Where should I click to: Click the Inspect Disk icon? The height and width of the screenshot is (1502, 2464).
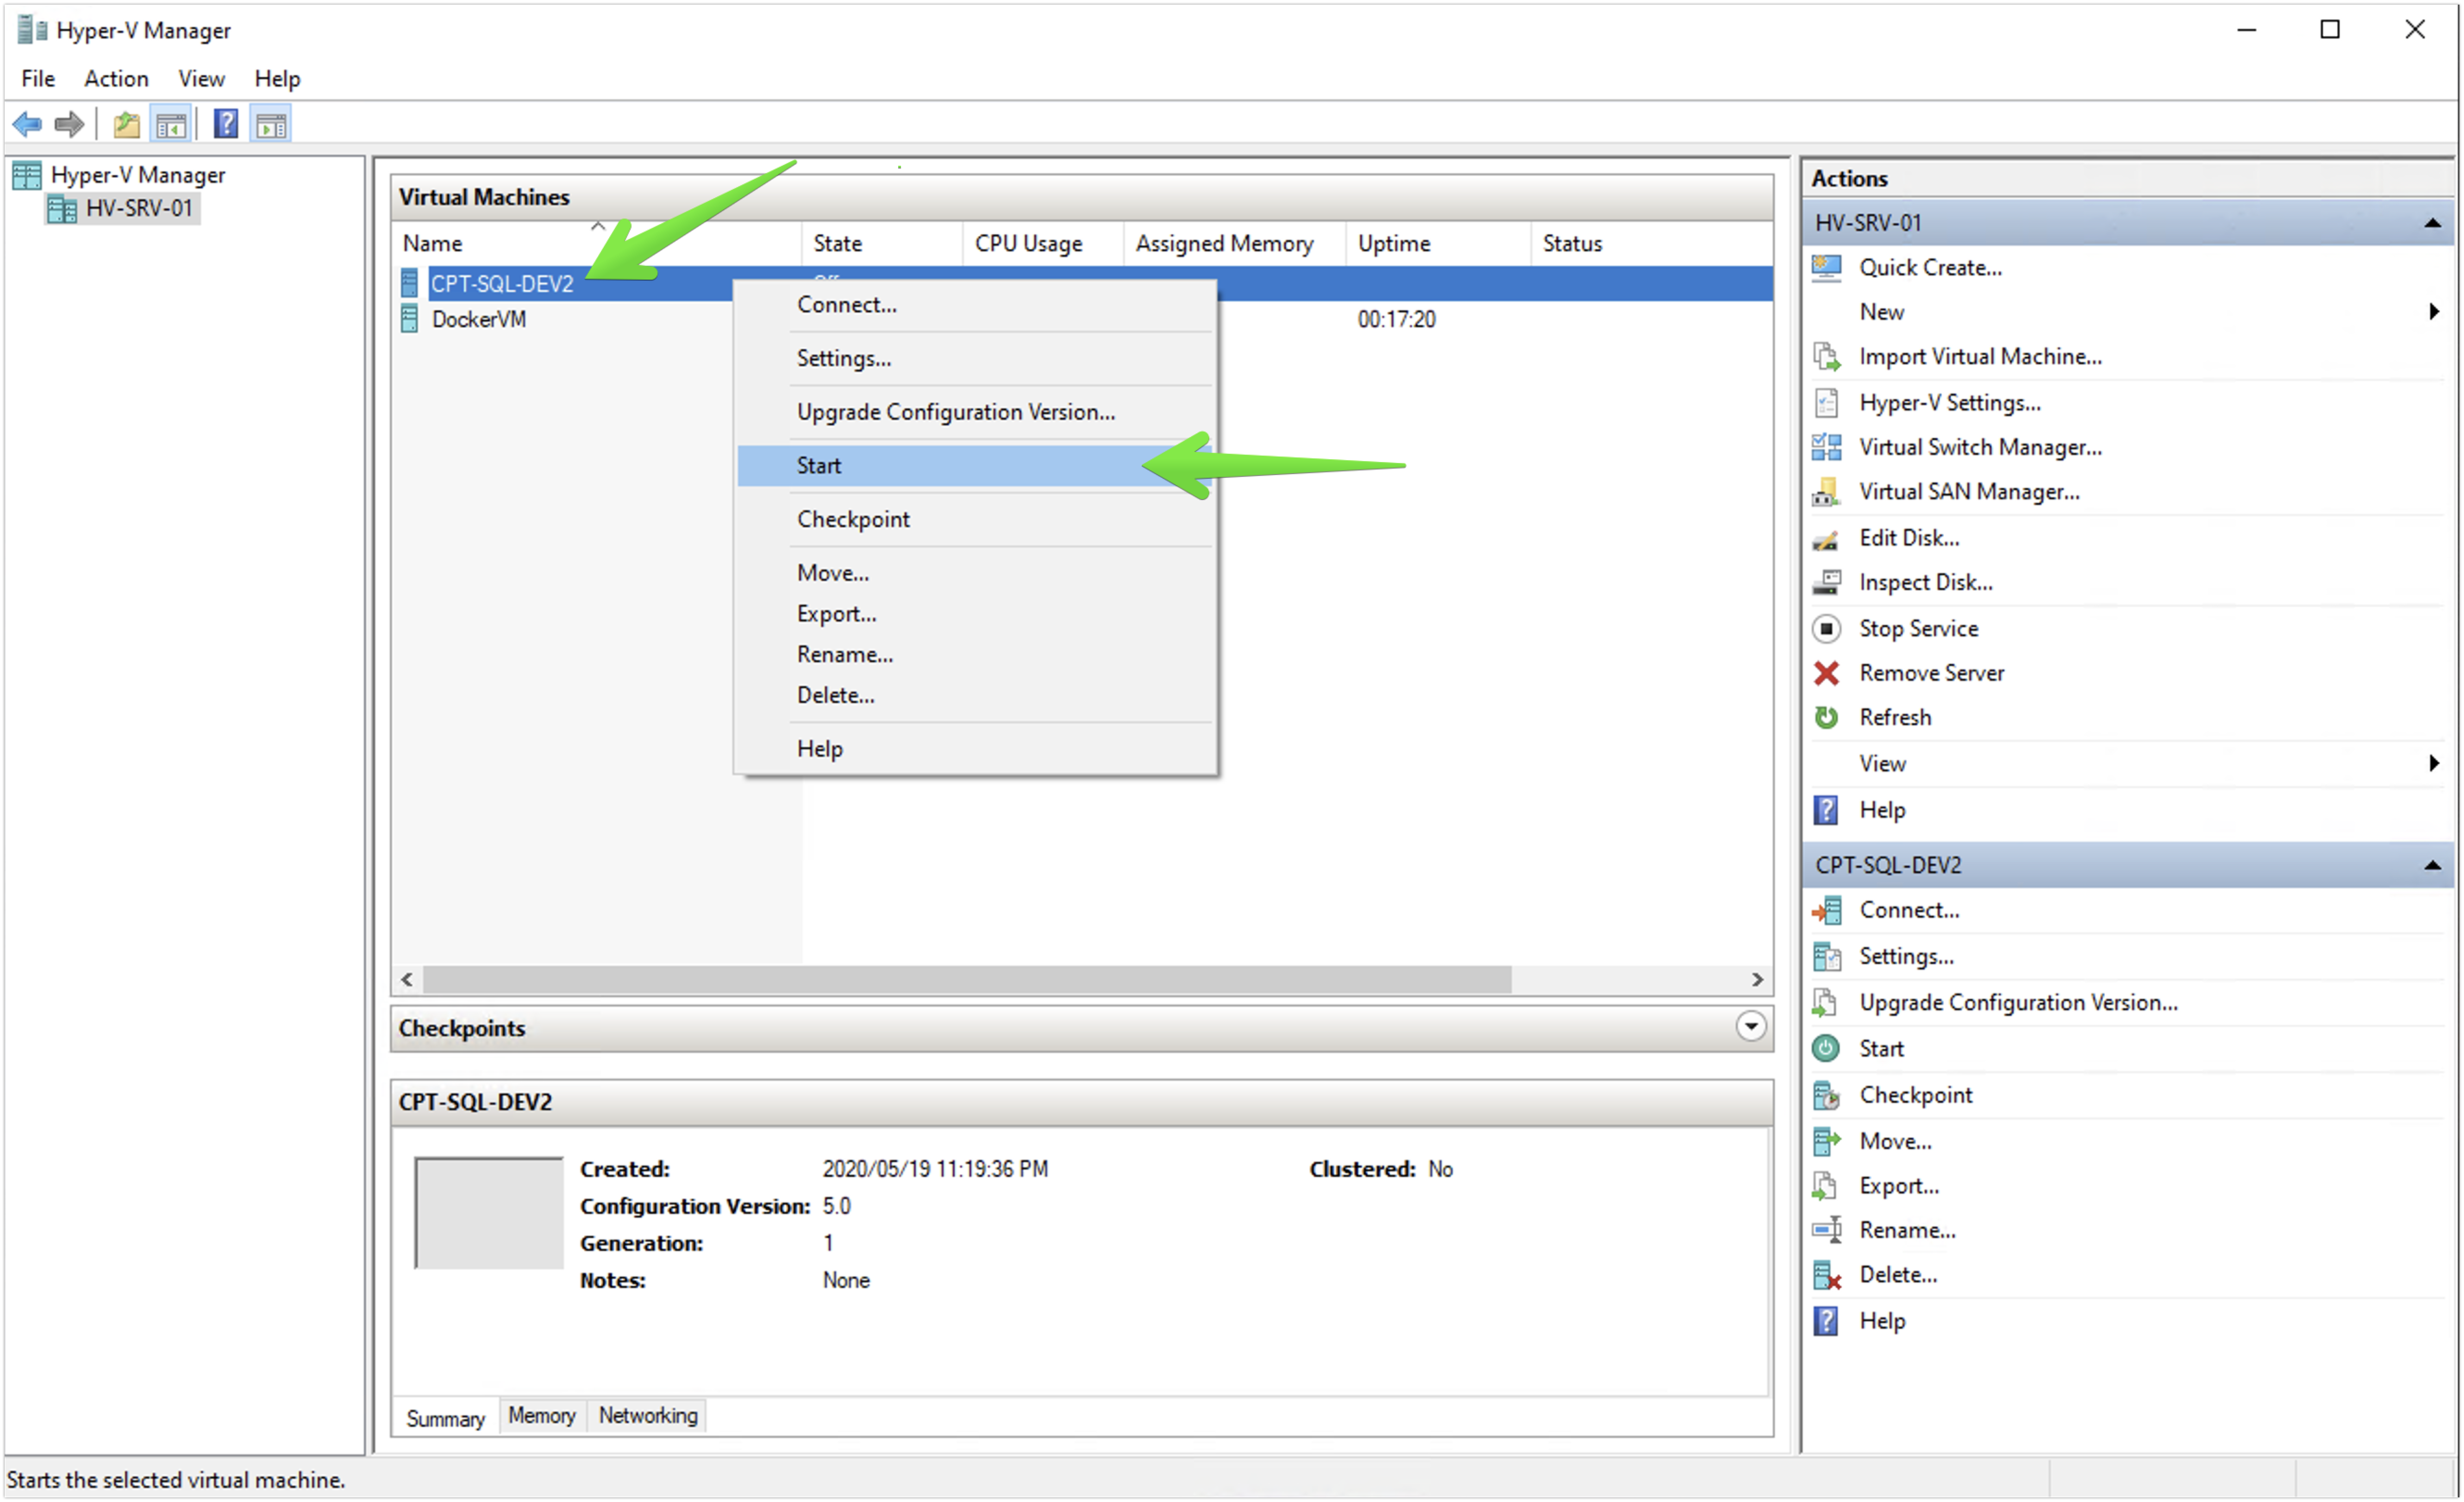point(1826,582)
